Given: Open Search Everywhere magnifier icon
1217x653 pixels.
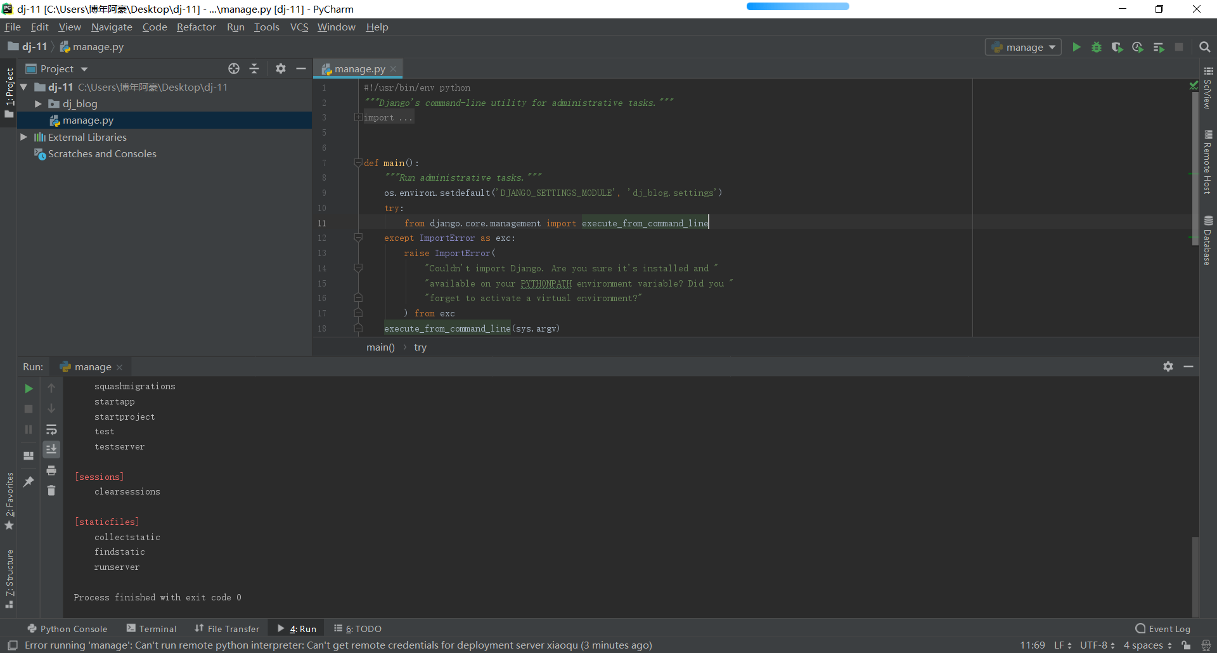Looking at the screenshot, I should pos(1205,47).
